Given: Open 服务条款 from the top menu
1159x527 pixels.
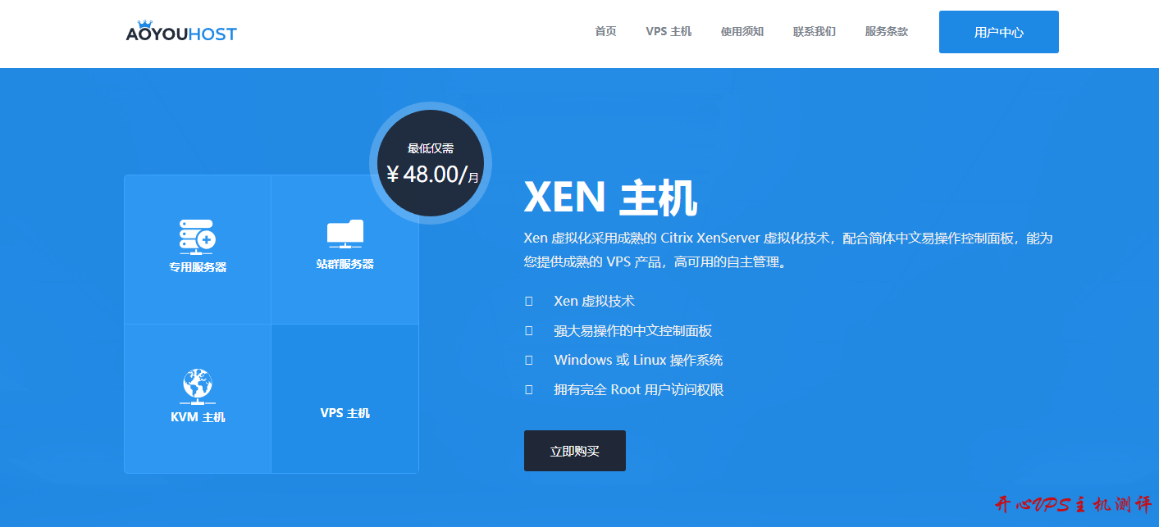Looking at the screenshot, I should pos(887,32).
